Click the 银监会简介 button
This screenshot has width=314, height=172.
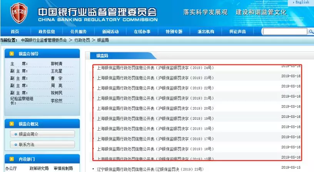(x=42, y=134)
